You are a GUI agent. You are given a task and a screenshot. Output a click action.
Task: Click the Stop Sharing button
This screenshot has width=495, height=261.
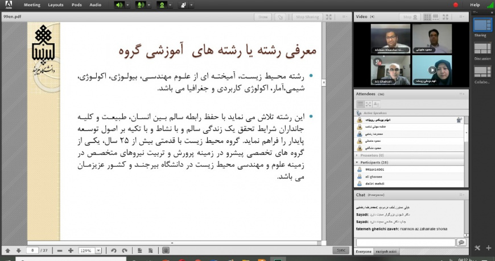coord(307,17)
